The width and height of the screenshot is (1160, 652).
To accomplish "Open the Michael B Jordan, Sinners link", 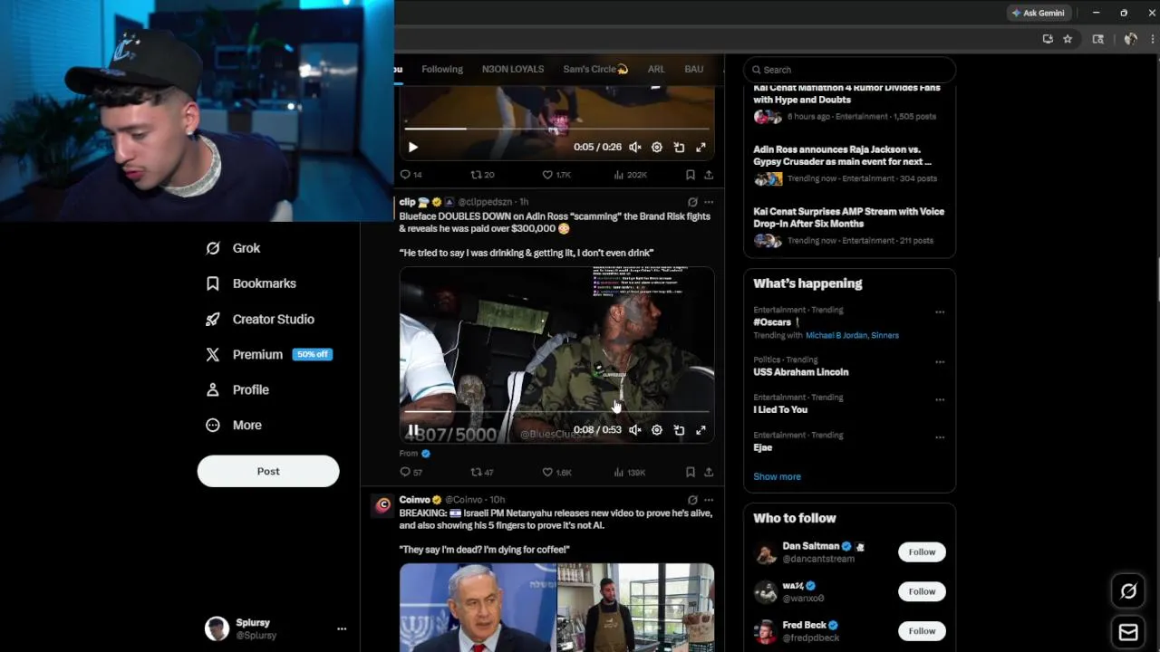I will (x=852, y=335).
